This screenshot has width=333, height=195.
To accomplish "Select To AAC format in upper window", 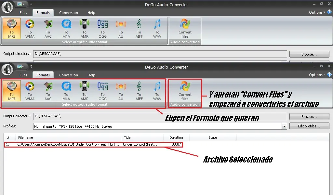I will tap(48, 28).
